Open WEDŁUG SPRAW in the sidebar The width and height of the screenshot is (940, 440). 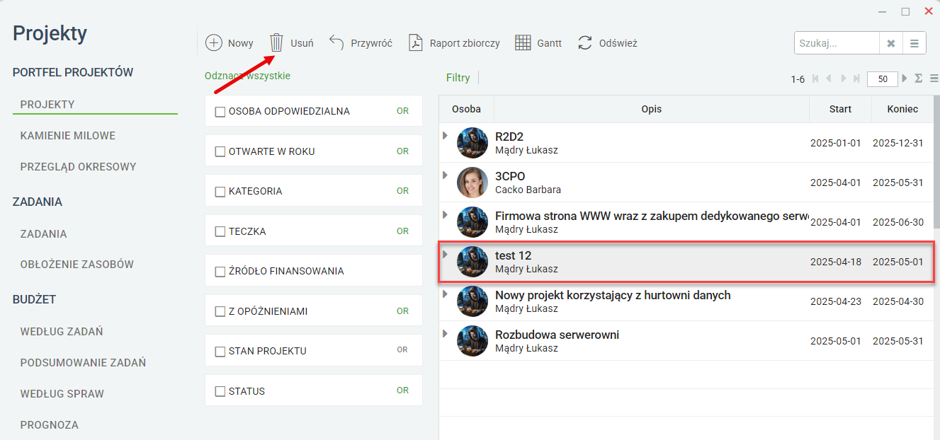62,393
